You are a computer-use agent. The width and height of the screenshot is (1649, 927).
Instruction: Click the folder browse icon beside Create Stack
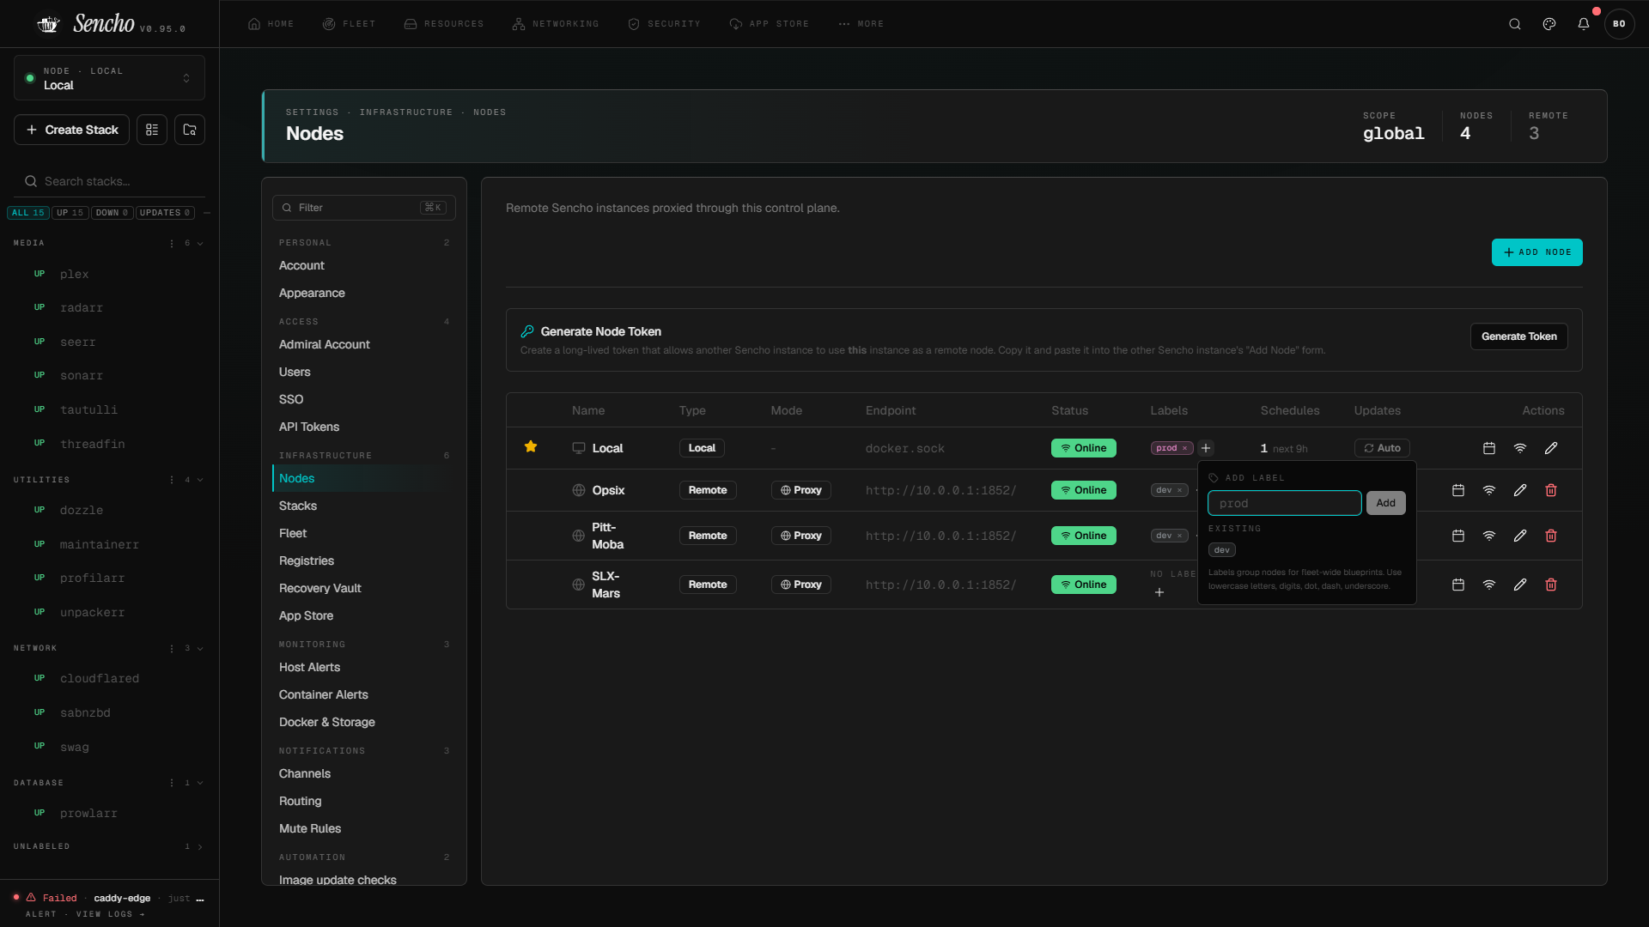coord(190,130)
